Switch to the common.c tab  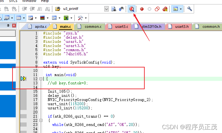(x=90, y=27)
